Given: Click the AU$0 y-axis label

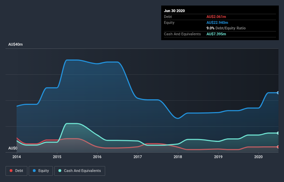Looking at the screenshot, I should 13,148.
